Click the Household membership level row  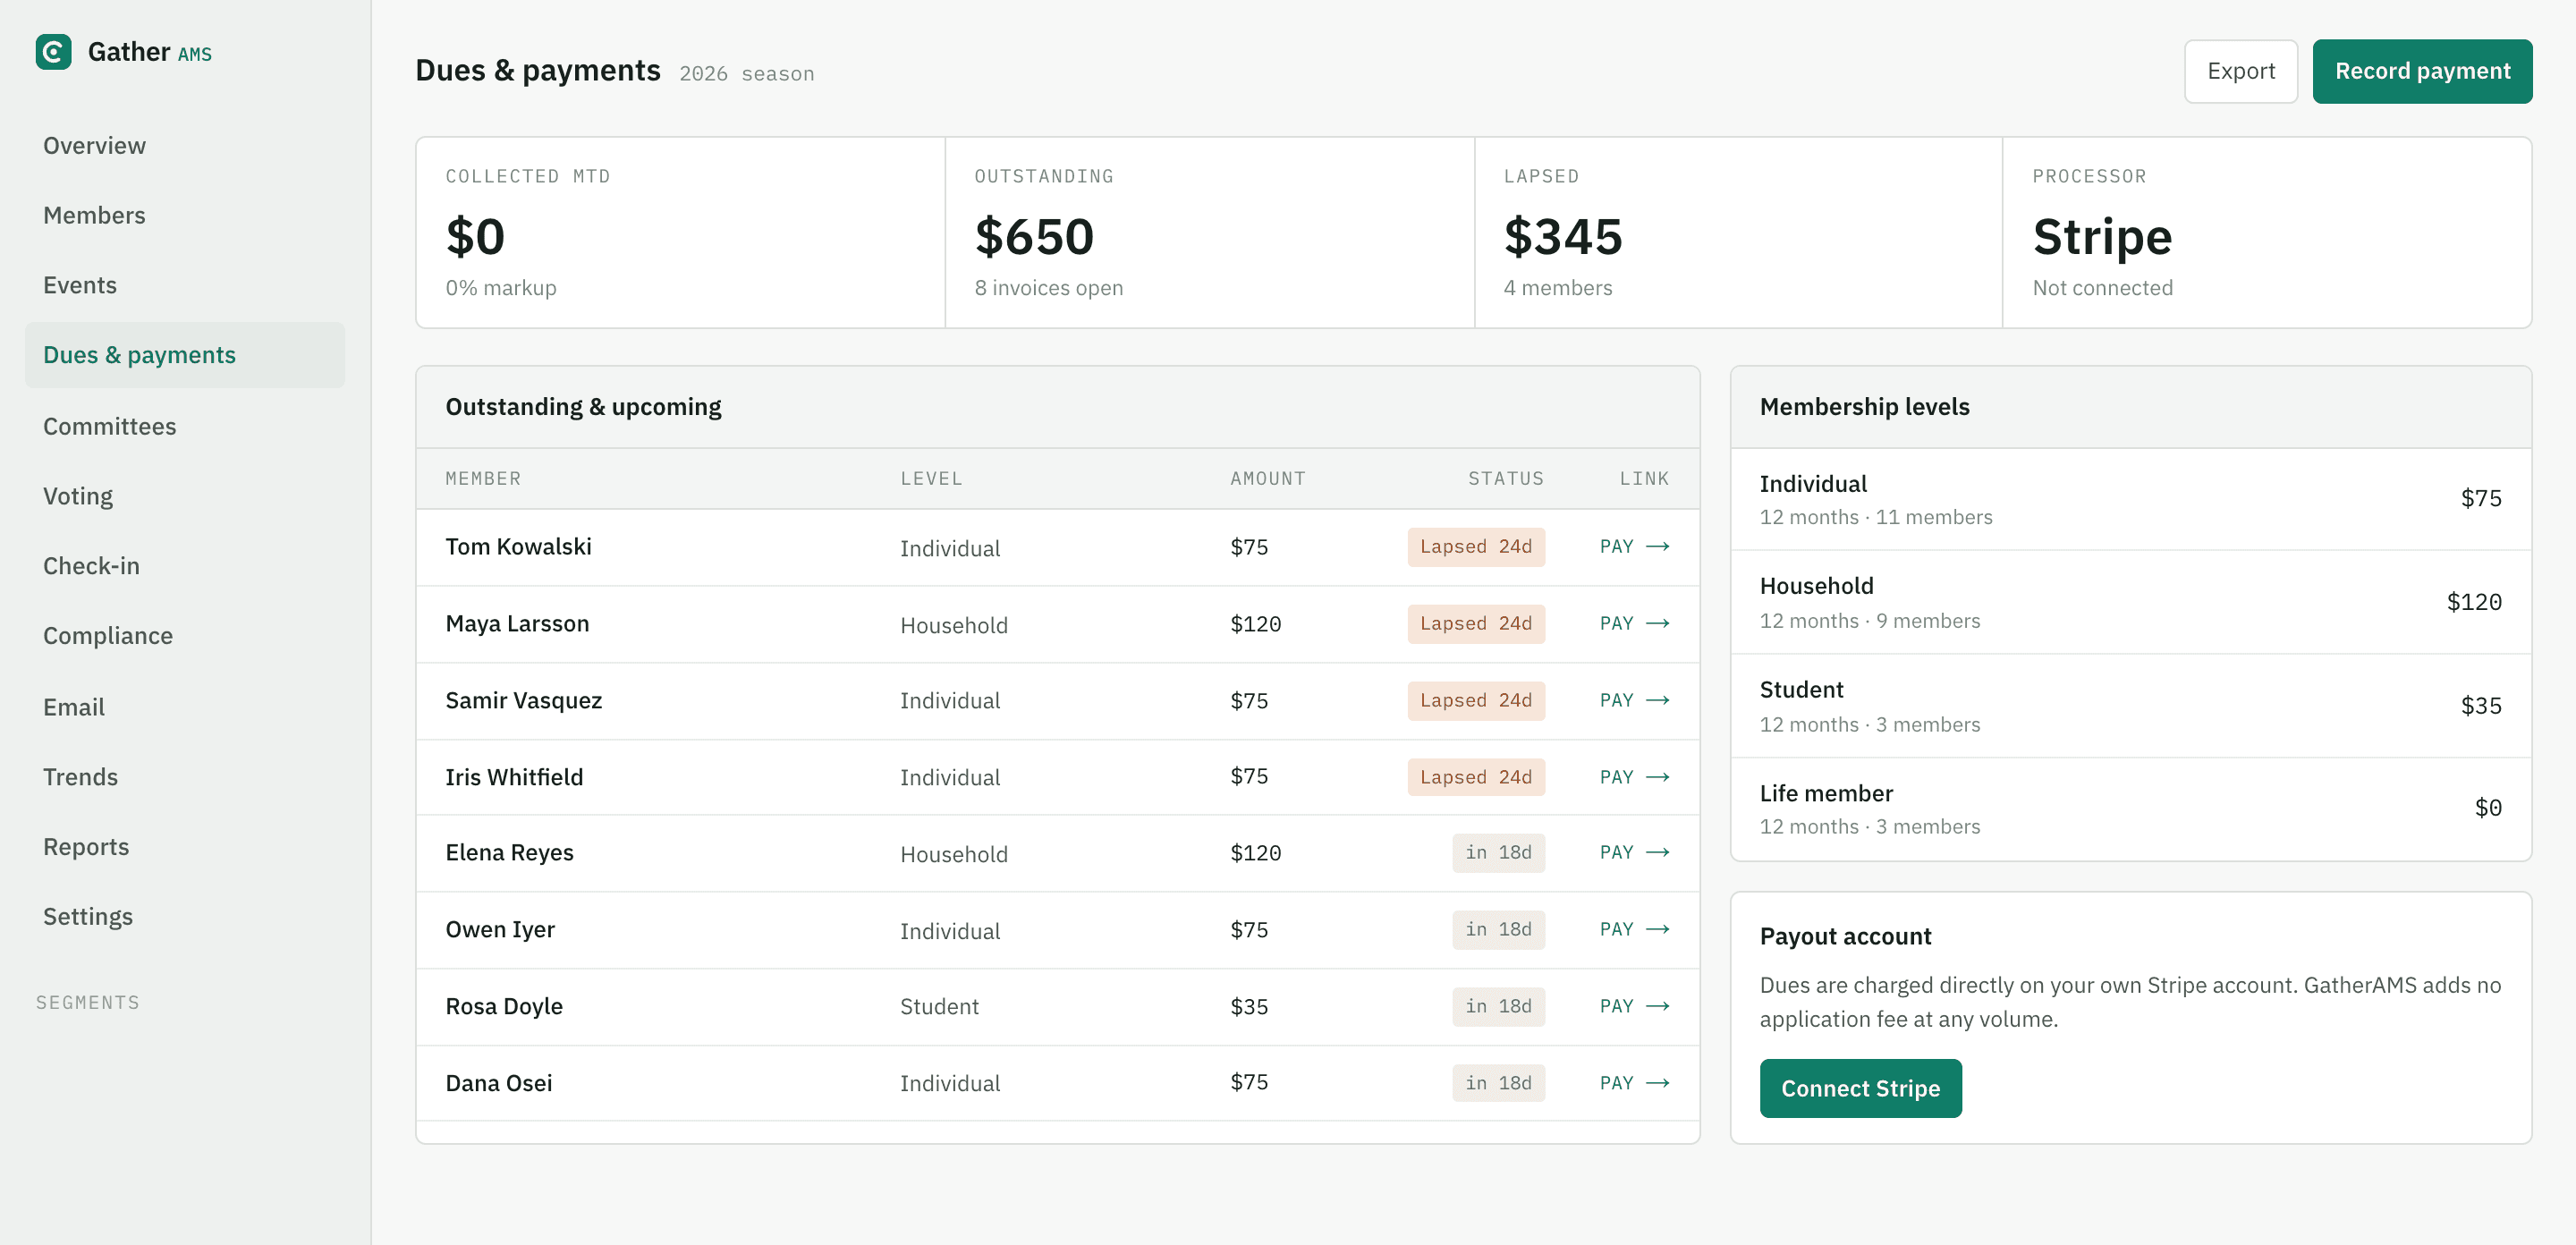[2130, 602]
